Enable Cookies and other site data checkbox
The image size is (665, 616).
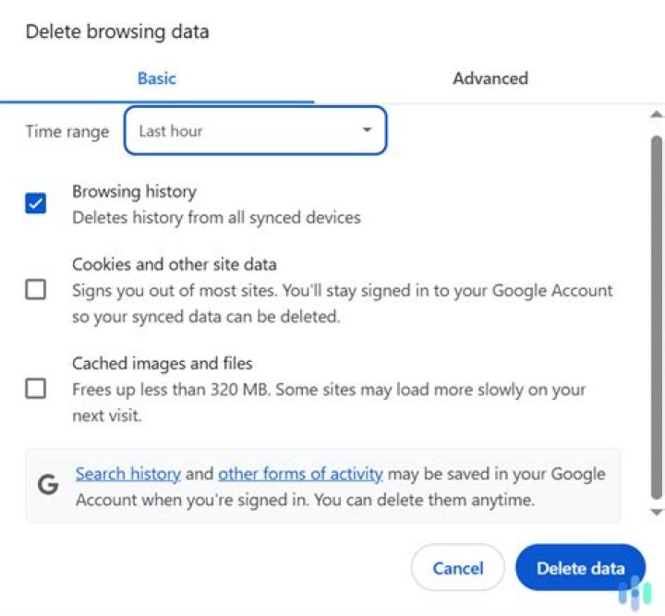point(36,290)
